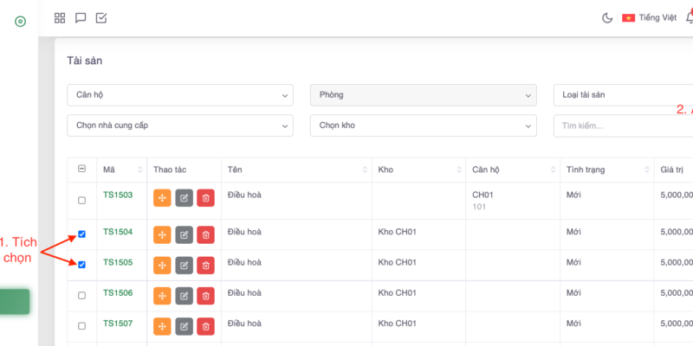The height and width of the screenshot is (346, 693).
Task: Click the orange move icon for TS1506
Action: pyautogui.click(x=162, y=296)
